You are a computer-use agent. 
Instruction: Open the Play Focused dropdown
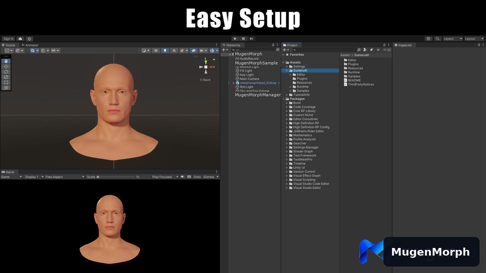coord(165,177)
